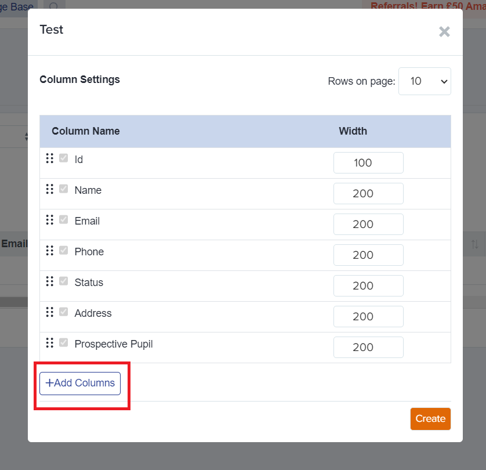
Task: Open the Rows on page dropdown
Action: coord(425,81)
